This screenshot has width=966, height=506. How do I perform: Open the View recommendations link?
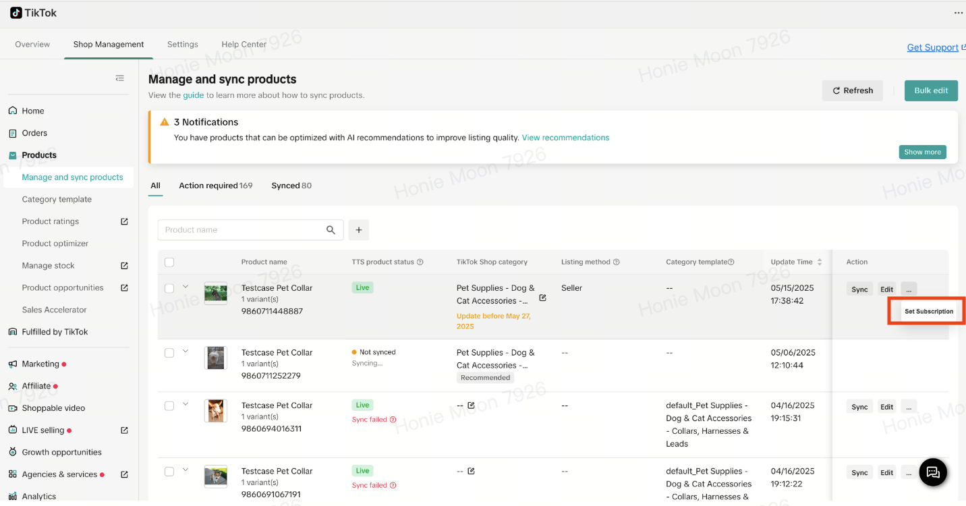pos(565,138)
